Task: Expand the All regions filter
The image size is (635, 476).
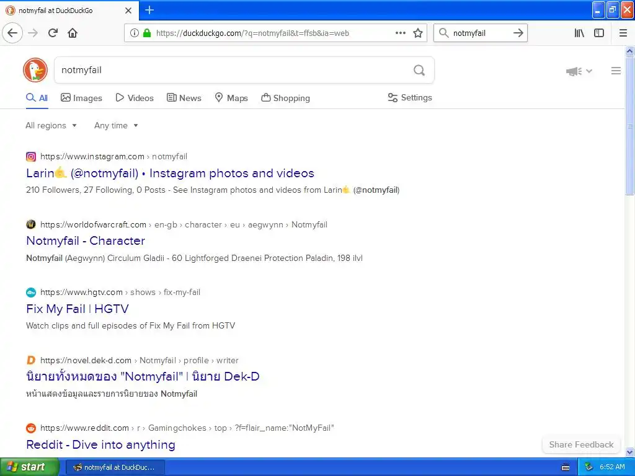Action: click(x=51, y=125)
